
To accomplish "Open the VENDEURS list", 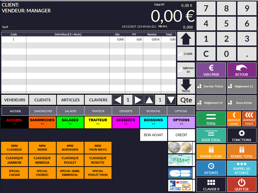I will [x=15, y=100].
